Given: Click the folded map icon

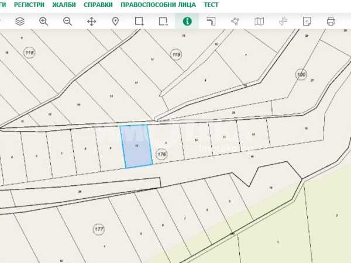Looking at the screenshot, I should (x=259, y=22).
